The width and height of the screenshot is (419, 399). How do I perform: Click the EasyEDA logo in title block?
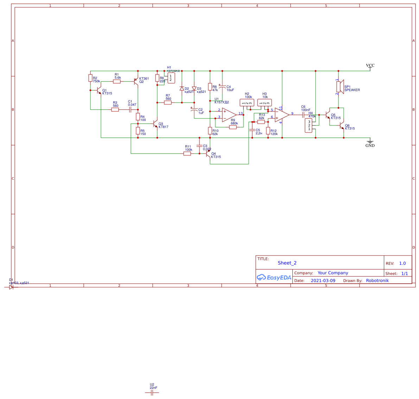pos(274,277)
